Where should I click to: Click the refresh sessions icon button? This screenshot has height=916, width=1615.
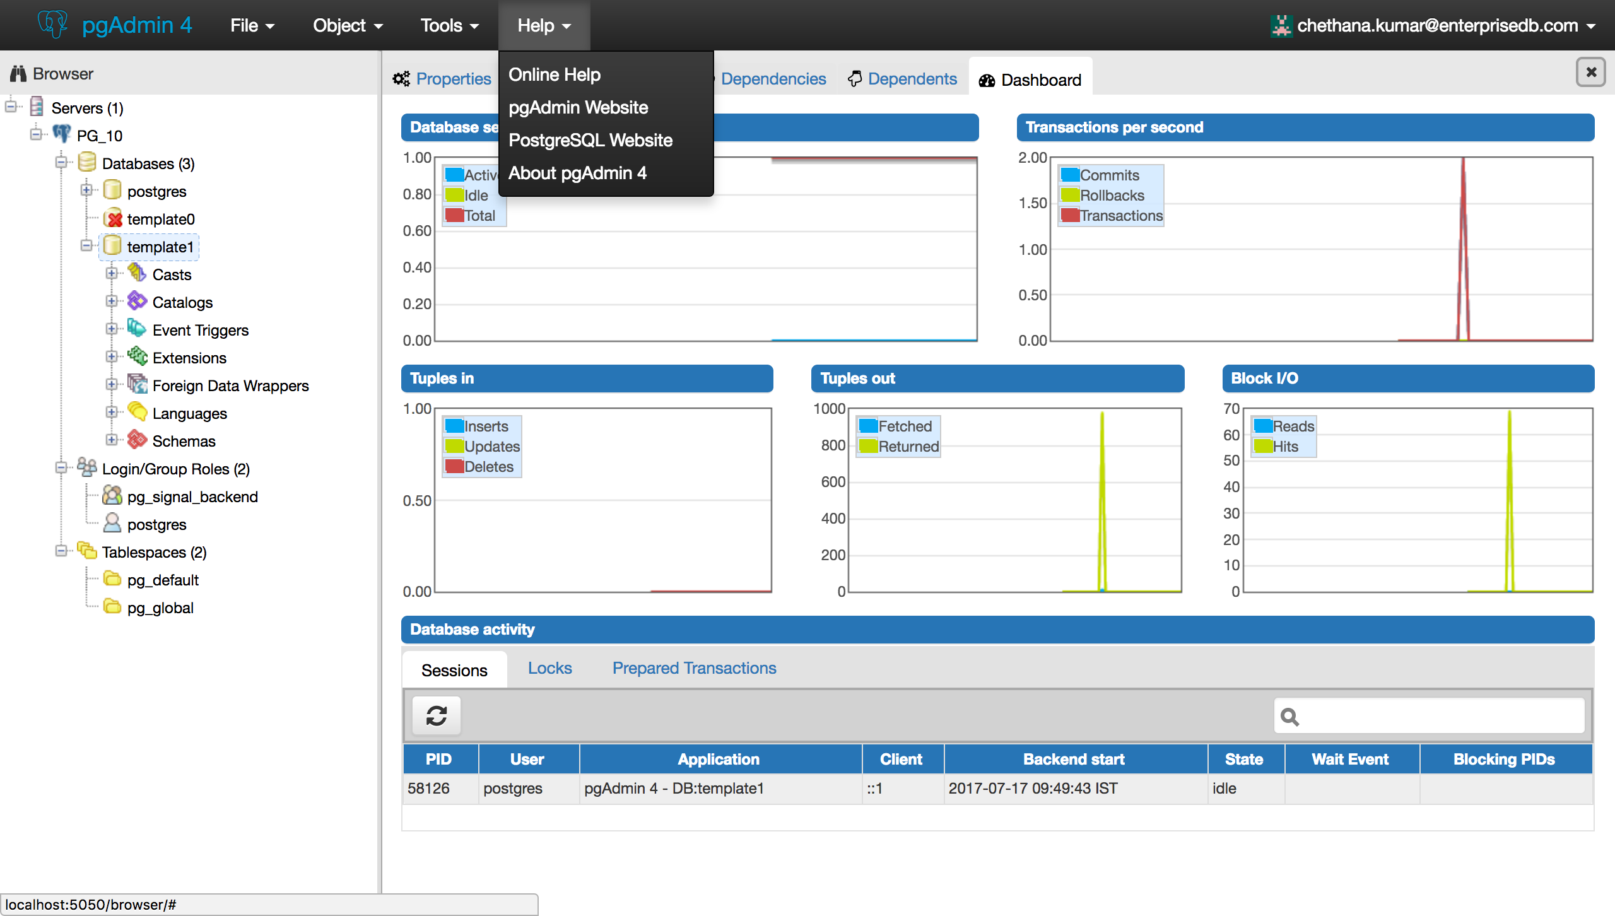[x=436, y=715]
